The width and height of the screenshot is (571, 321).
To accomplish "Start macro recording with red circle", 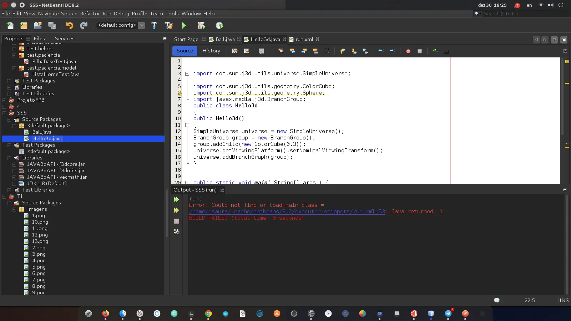I will click(408, 51).
